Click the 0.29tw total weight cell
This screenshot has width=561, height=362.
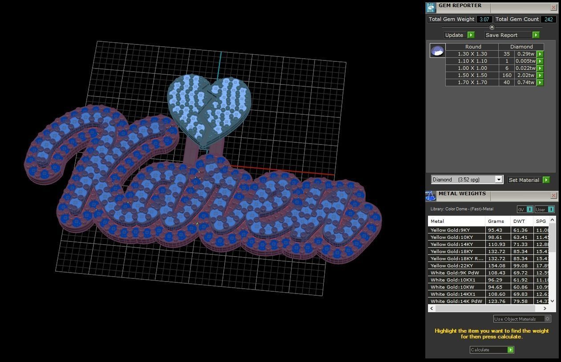525,54
